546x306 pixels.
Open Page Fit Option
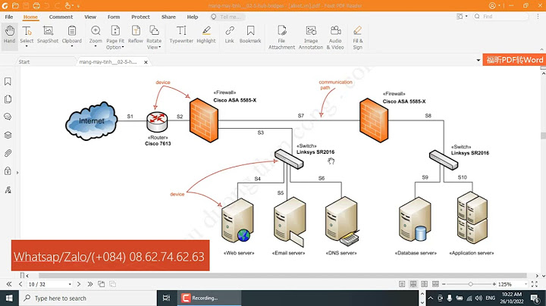tap(115, 38)
